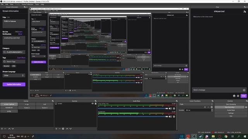Remove the selected scene with the minus icon
This screenshot has width=248, height=139.
coord(5,129)
